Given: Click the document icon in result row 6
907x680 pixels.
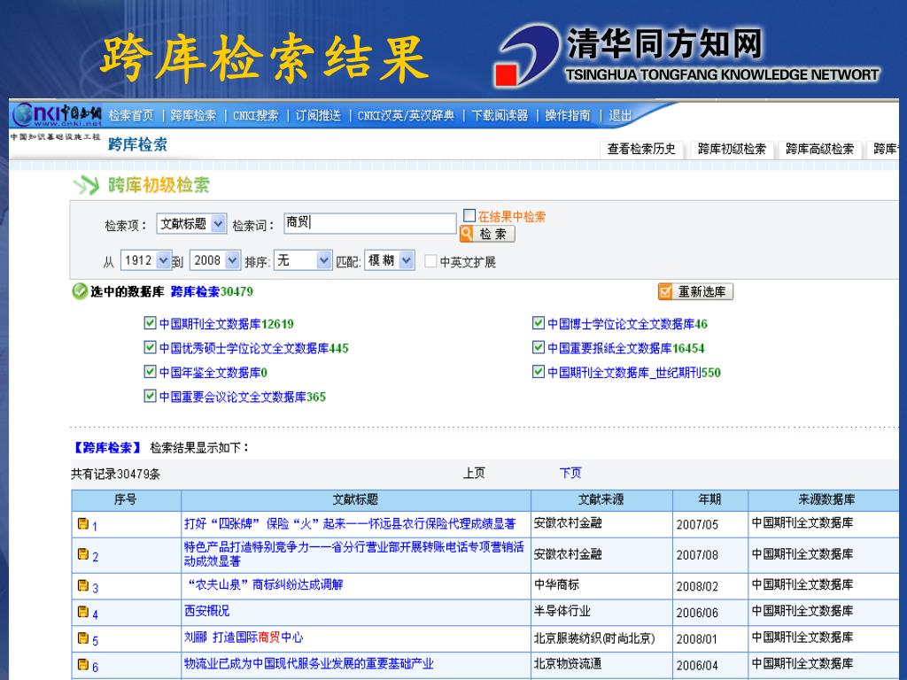Looking at the screenshot, I should point(83,665).
